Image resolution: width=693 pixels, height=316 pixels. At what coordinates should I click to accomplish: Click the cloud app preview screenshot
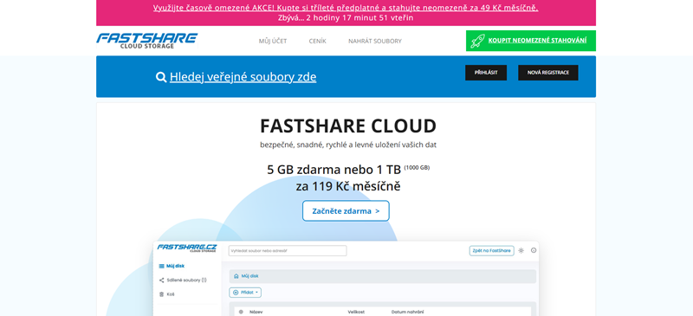tap(346, 279)
